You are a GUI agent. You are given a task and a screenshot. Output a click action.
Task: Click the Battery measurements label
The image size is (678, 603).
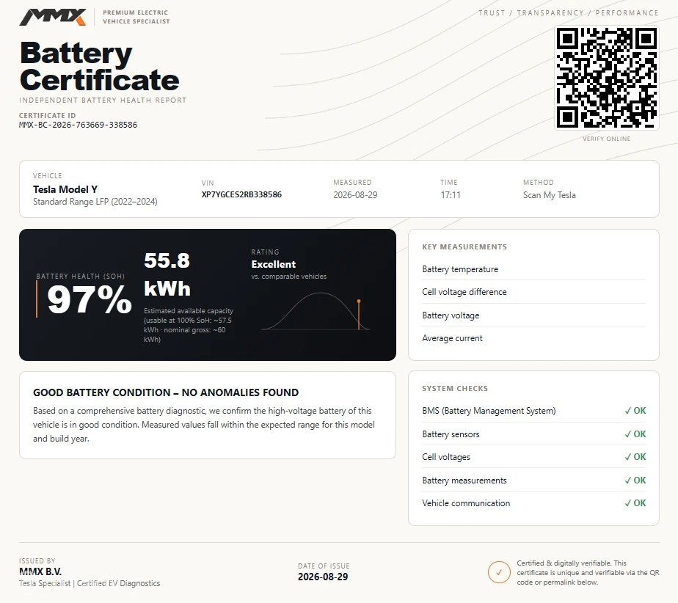464,480
